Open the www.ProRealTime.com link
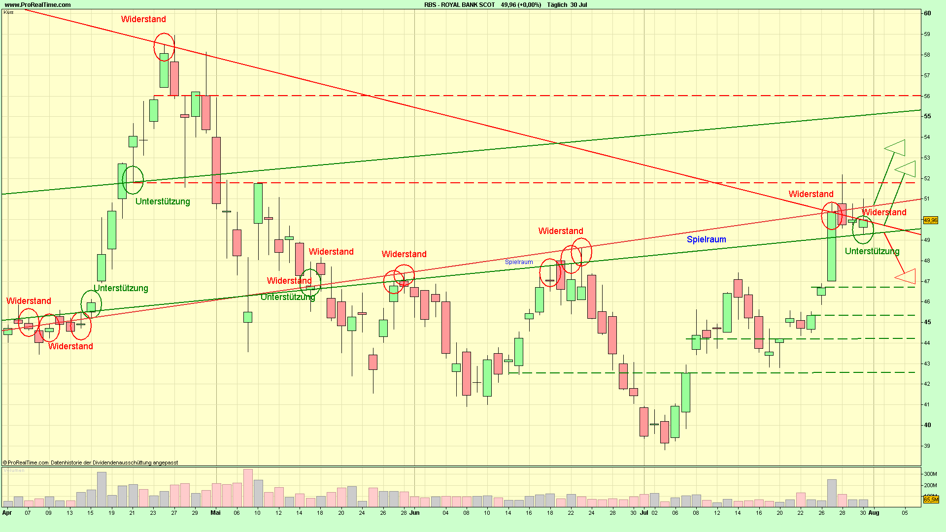Screen dimensions: 946x532 point(37,4)
